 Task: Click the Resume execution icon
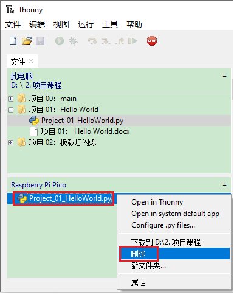132,41
